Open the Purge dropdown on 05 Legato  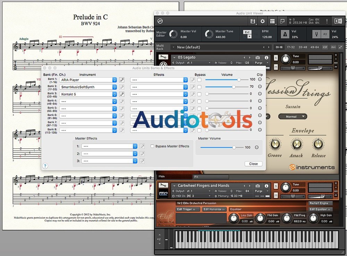[261, 63]
